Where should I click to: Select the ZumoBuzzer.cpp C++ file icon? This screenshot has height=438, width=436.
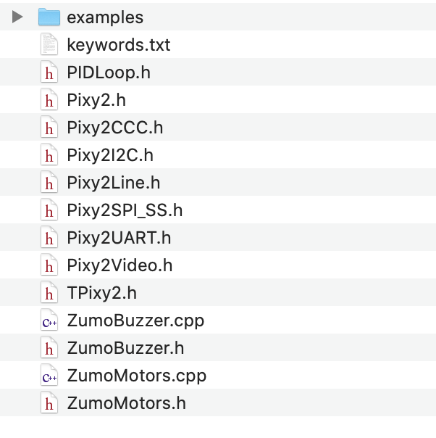[49, 321]
